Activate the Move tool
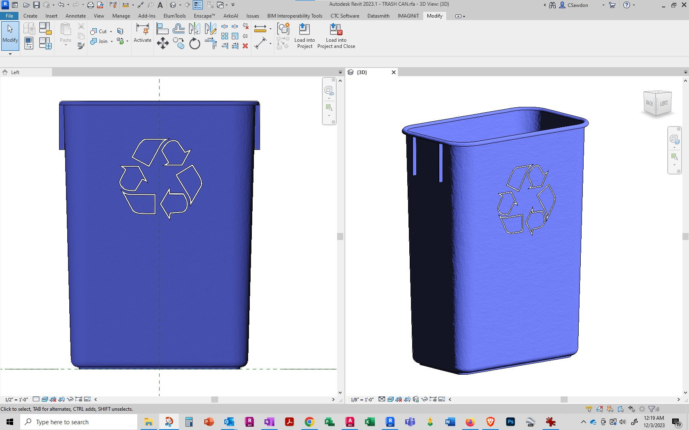The image size is (689, 430). 163,43
